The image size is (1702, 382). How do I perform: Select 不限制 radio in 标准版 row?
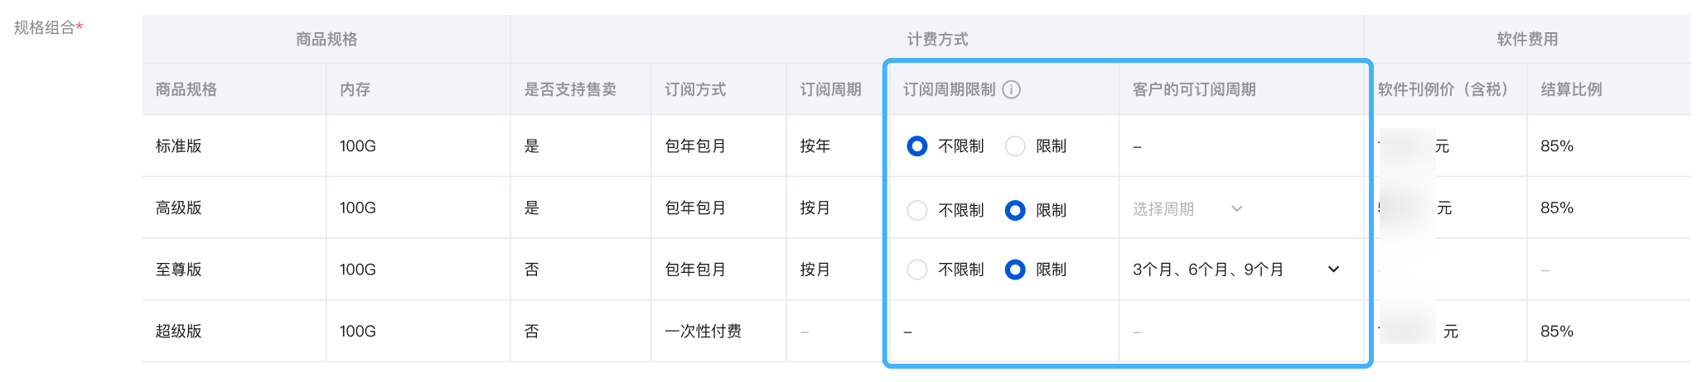pos(916,146)
